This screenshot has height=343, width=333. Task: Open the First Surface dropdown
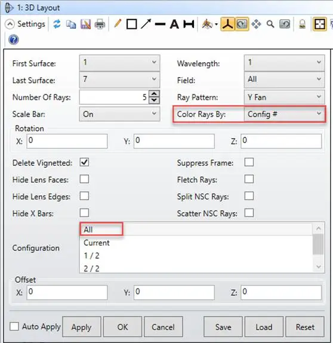pos(119,63)
